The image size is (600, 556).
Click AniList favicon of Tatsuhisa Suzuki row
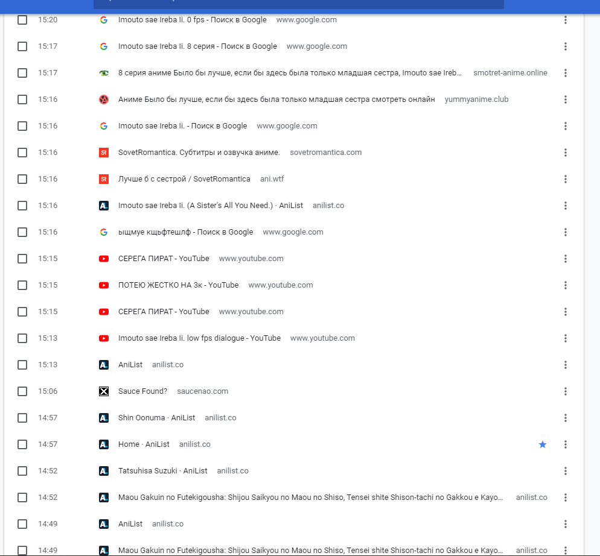[104, 471]
